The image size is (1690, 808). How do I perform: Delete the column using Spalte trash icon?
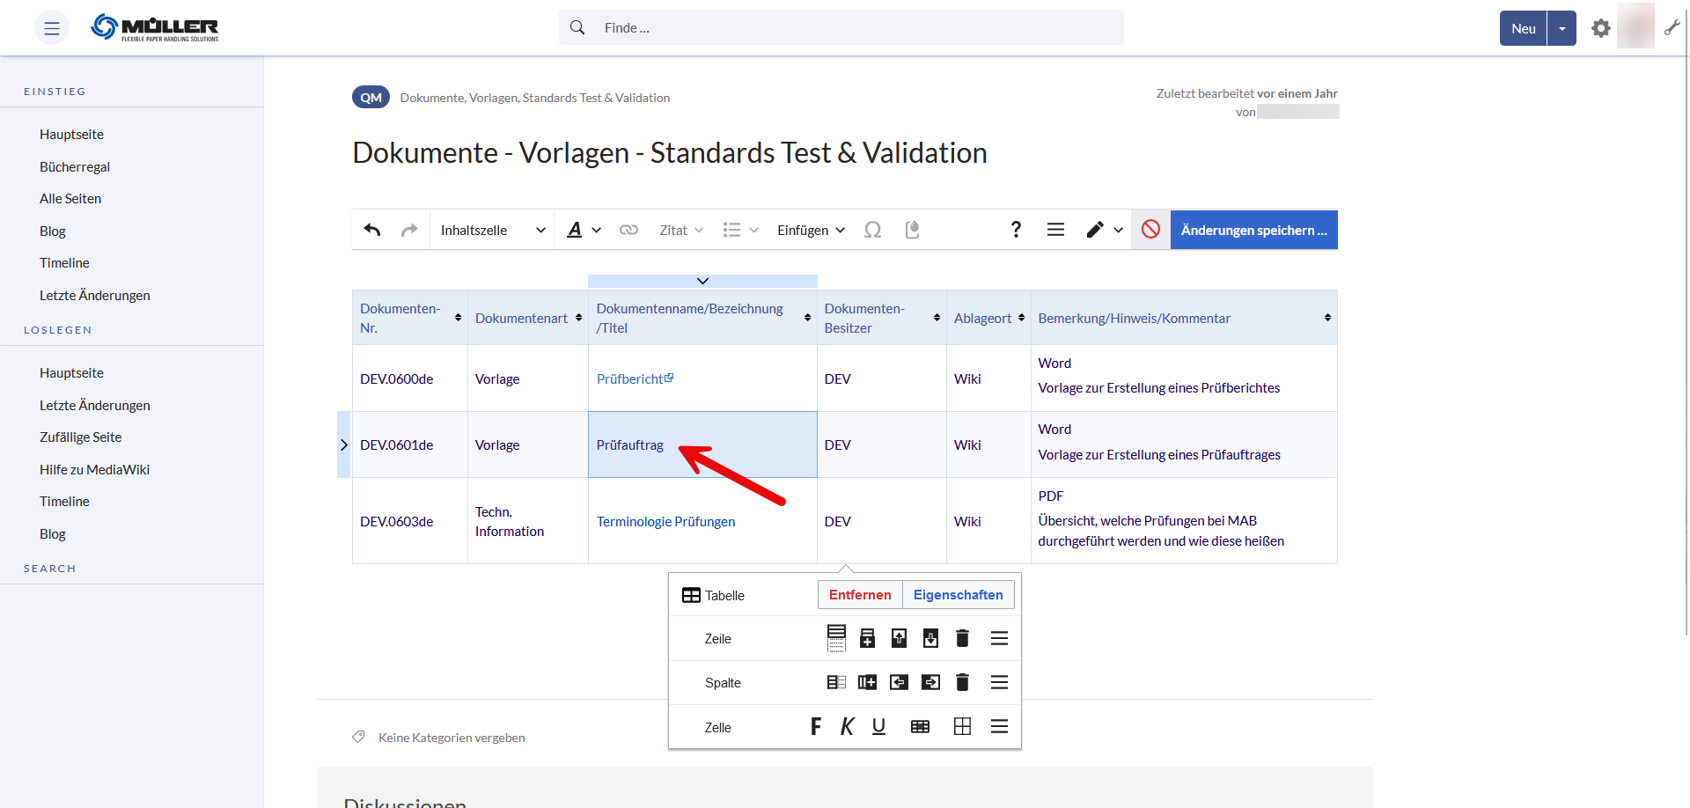coord(962,682)
